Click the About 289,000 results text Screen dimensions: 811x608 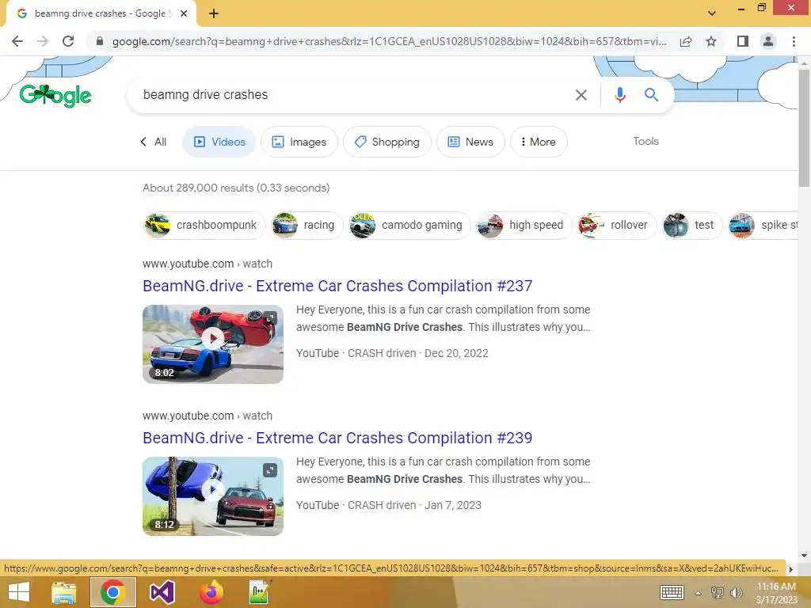pos(236,188)
